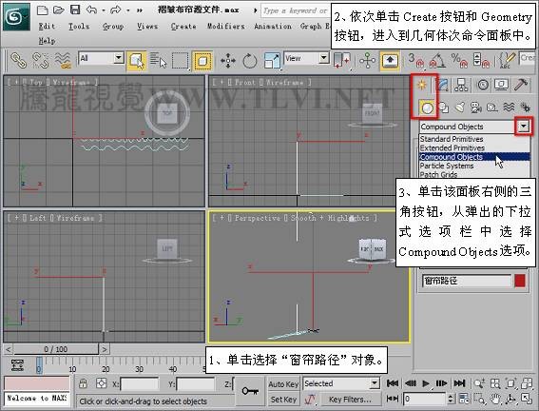Open the Tools menu
The image size is (539, 411).
tap(79, 26)
